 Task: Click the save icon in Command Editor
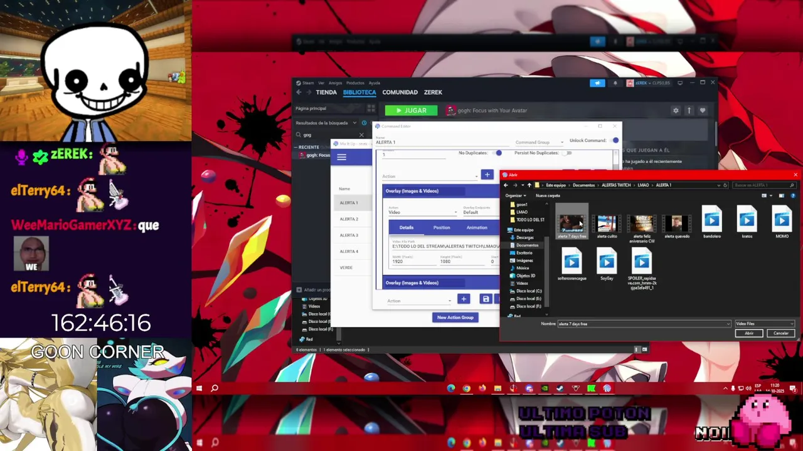coord(486,299)
